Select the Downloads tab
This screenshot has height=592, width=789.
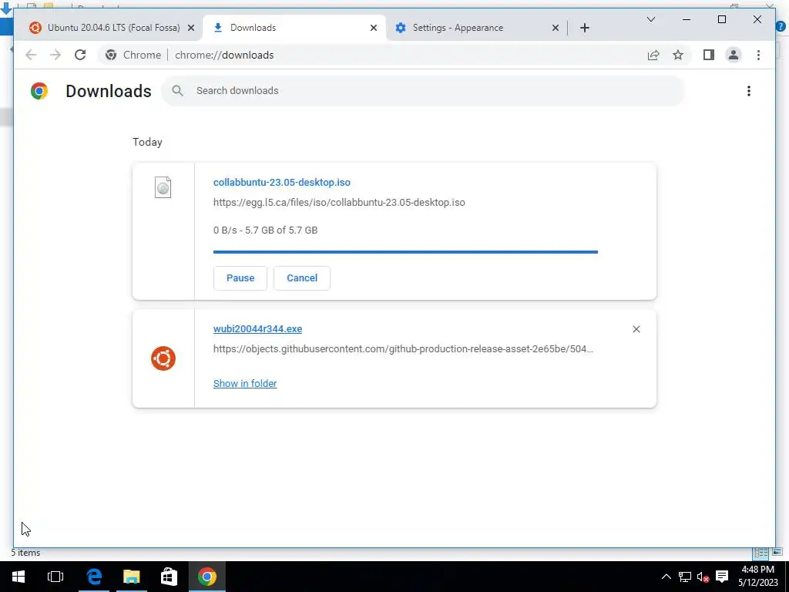(x=294, y=28)
